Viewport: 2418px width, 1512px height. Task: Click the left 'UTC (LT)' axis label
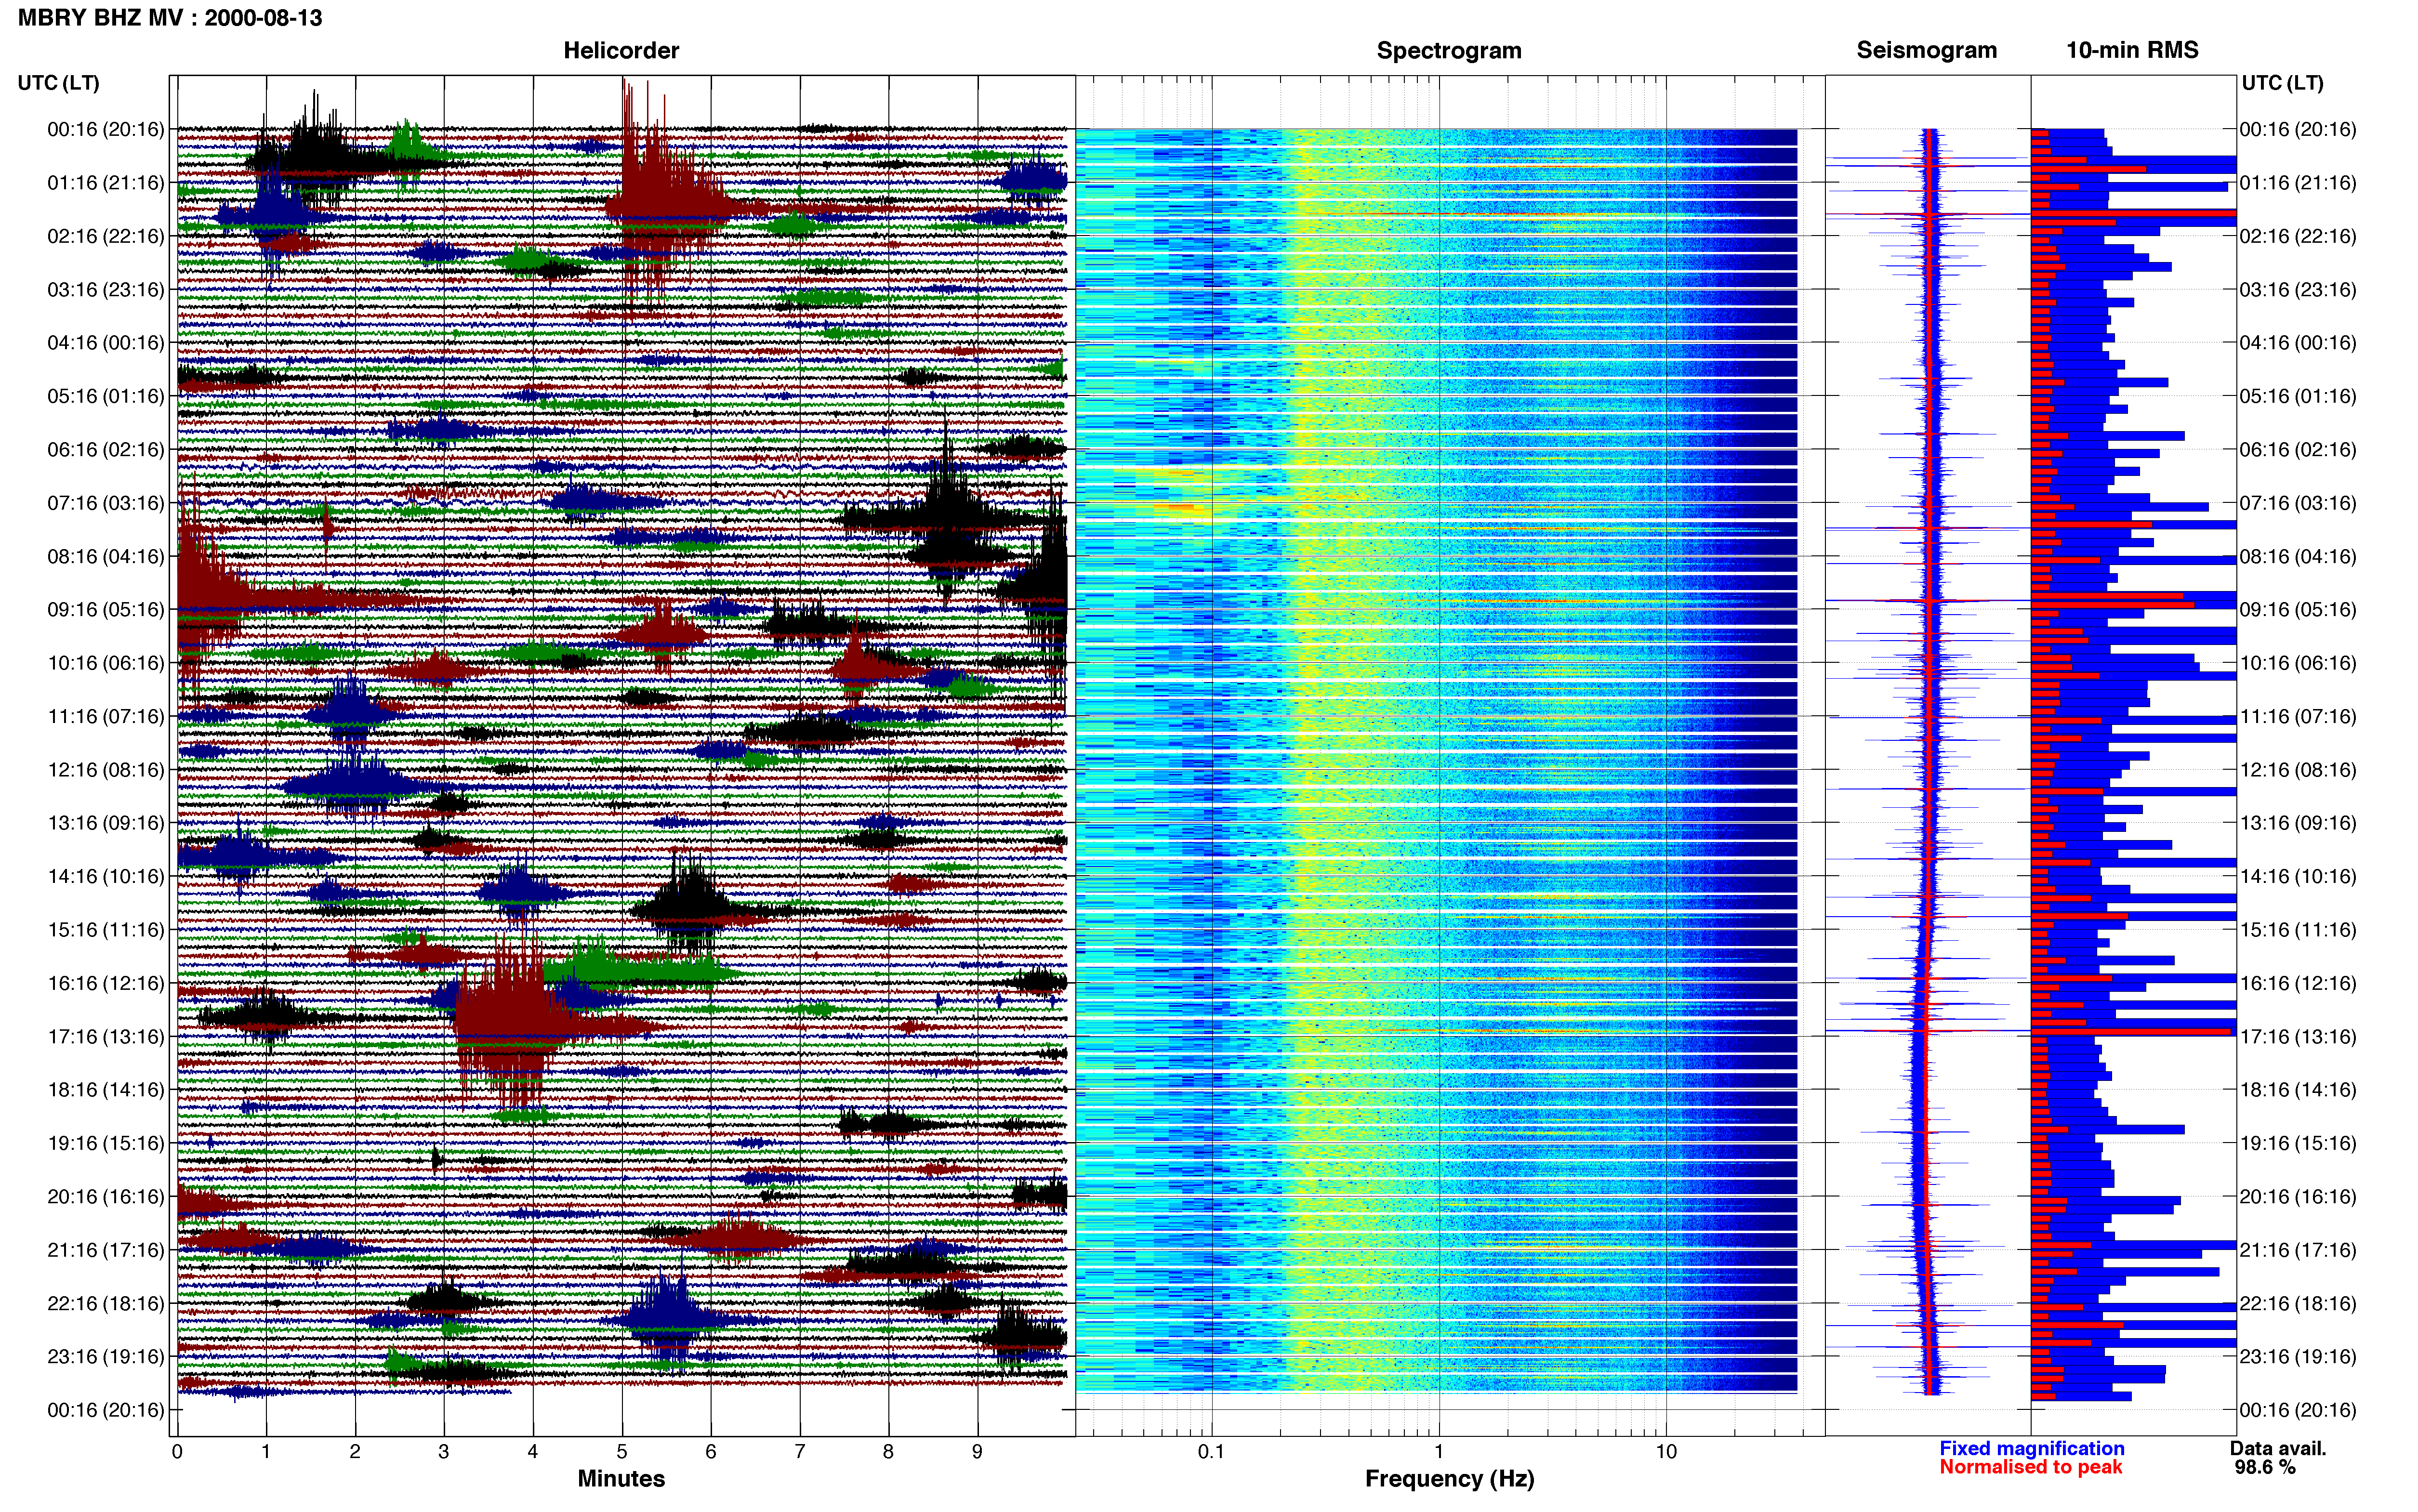(x=59, y=83)
